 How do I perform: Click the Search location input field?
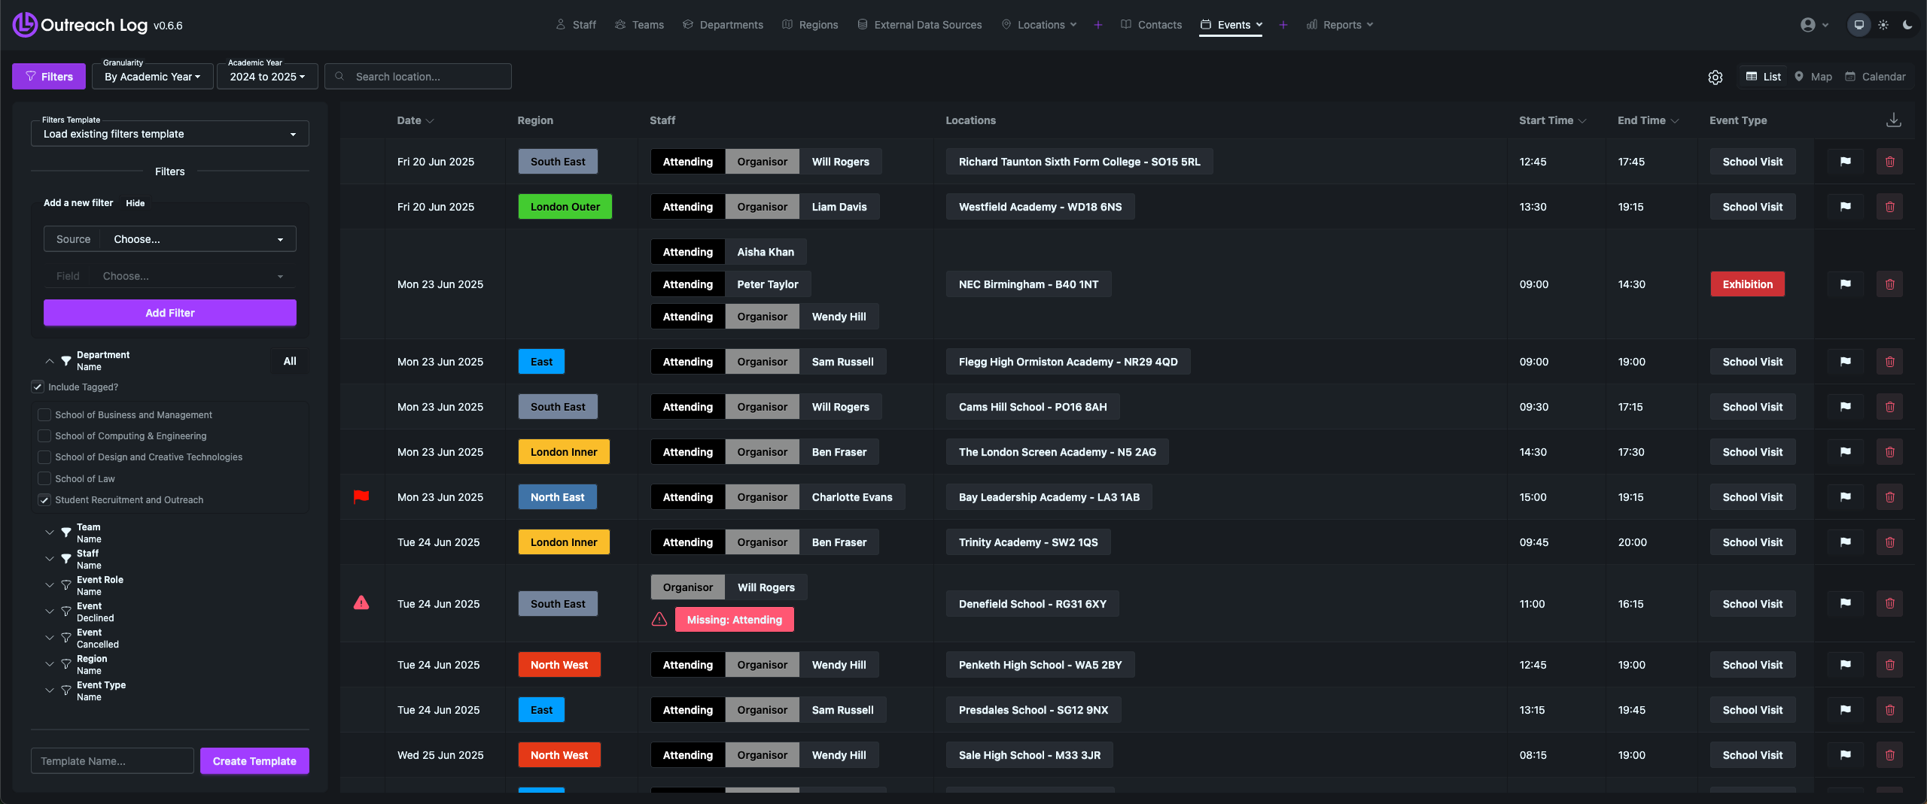pyautogui.click(x=427, y=77)
